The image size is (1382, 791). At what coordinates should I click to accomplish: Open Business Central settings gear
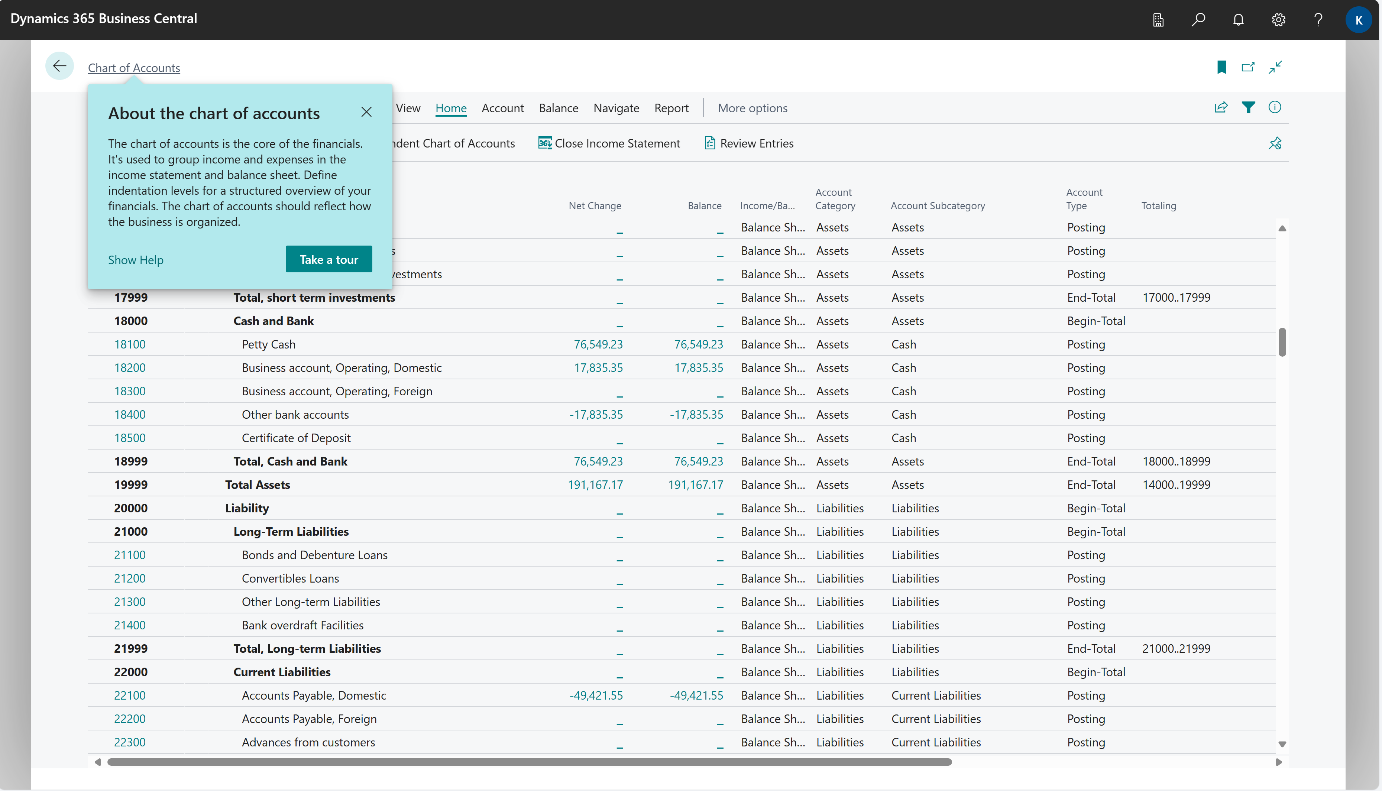click(1278, 20)
